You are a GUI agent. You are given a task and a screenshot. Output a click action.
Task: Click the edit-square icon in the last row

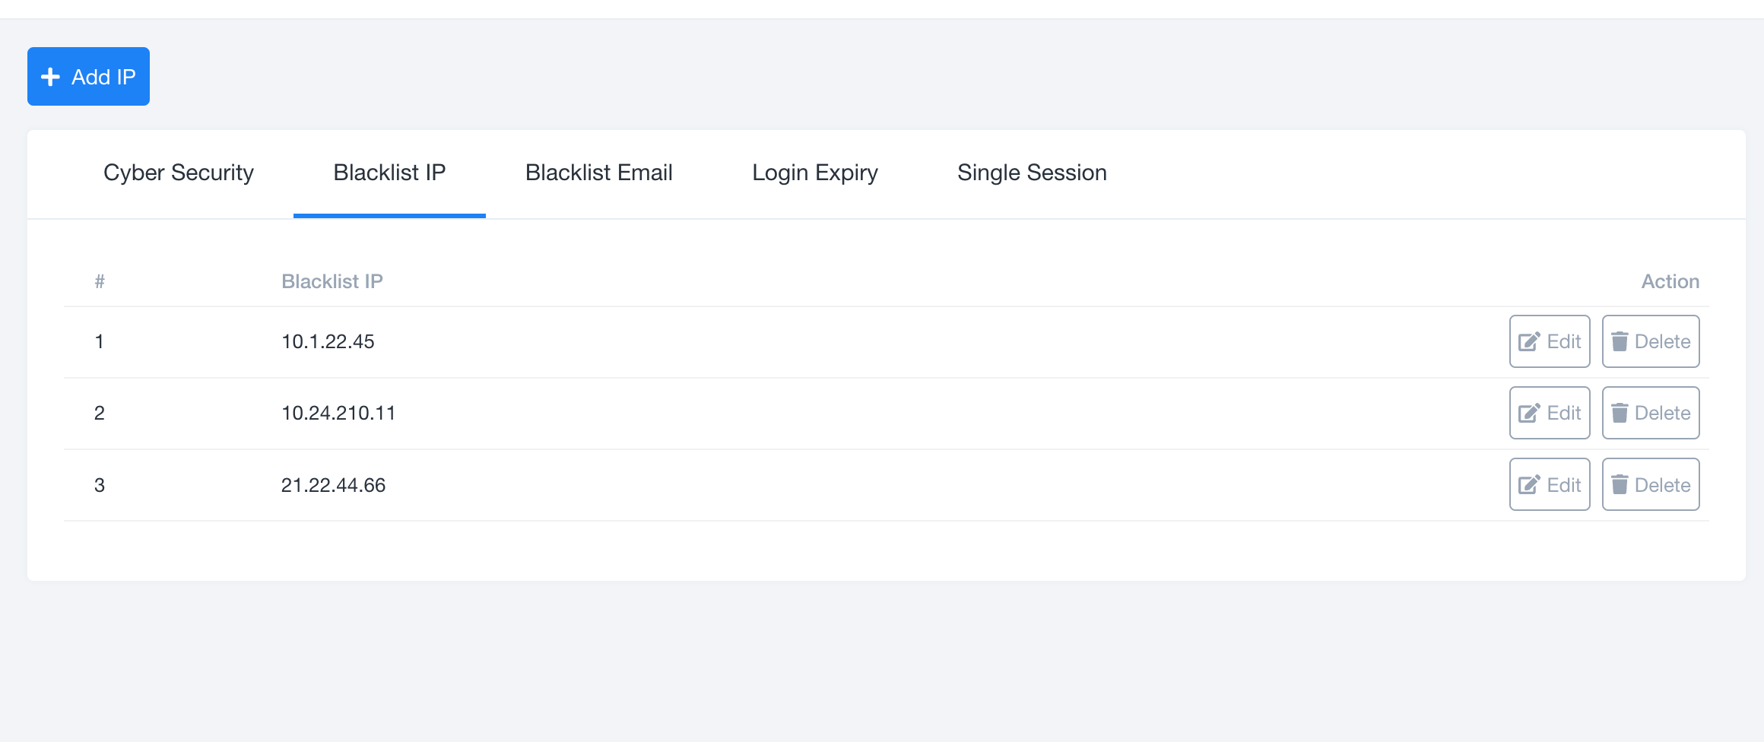coord(1529,484)
